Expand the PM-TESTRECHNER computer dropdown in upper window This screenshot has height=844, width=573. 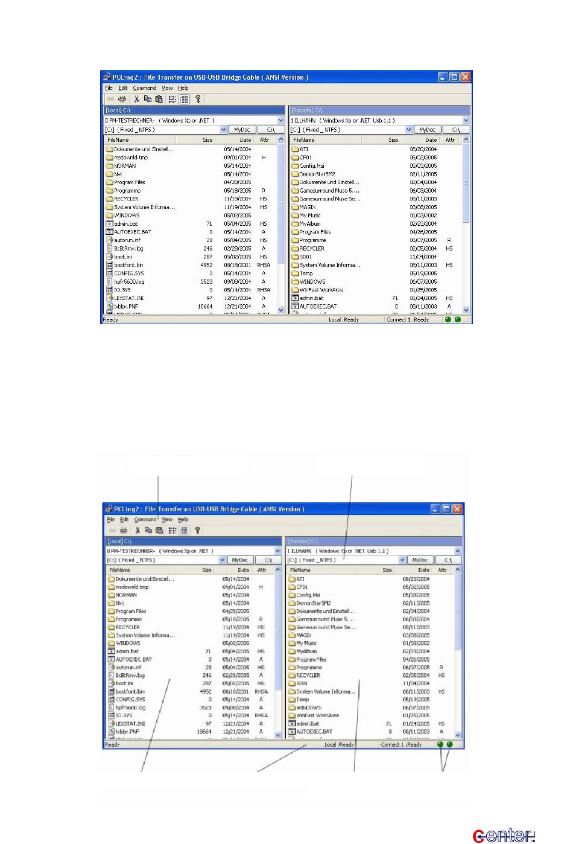280,120
